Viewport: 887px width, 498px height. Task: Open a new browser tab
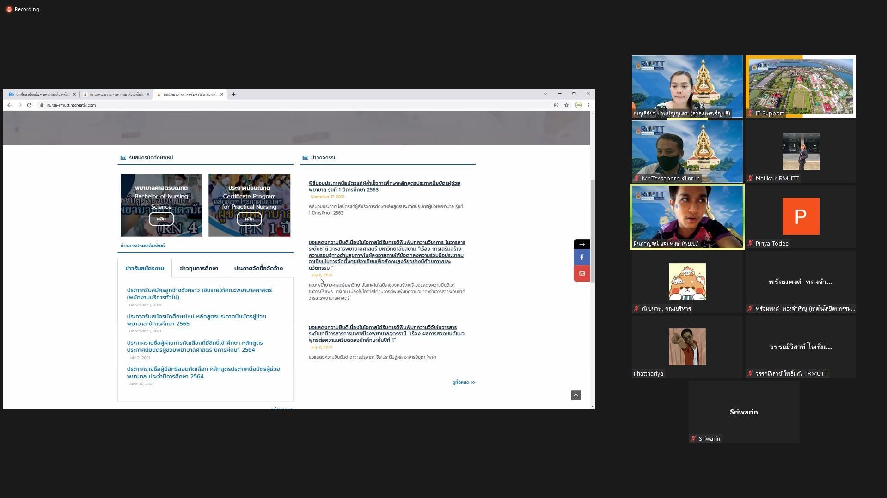[233, 94]
